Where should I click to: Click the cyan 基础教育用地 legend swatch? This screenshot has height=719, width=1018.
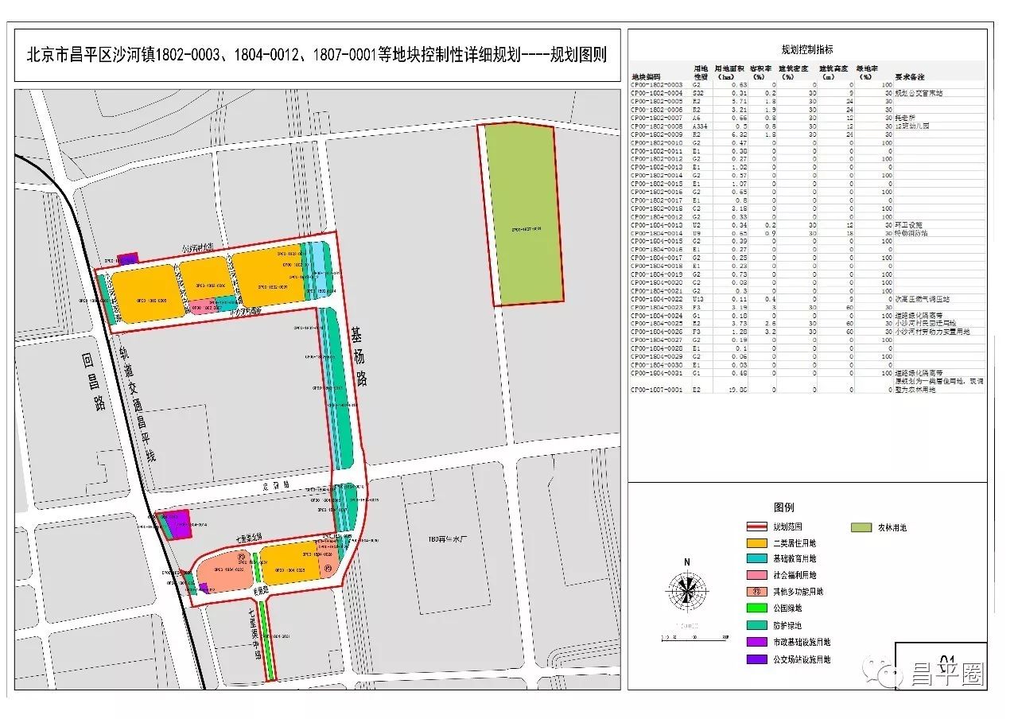[756, 559]
